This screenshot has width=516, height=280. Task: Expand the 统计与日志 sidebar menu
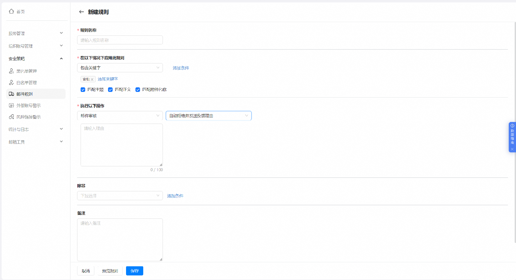36,129
